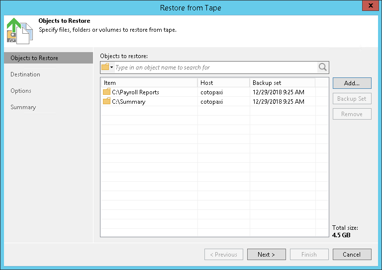Click the C:\Summary folder icon

[106, 101]
